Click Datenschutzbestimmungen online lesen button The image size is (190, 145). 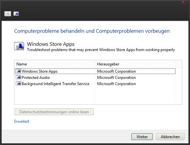tap(54, 112)
